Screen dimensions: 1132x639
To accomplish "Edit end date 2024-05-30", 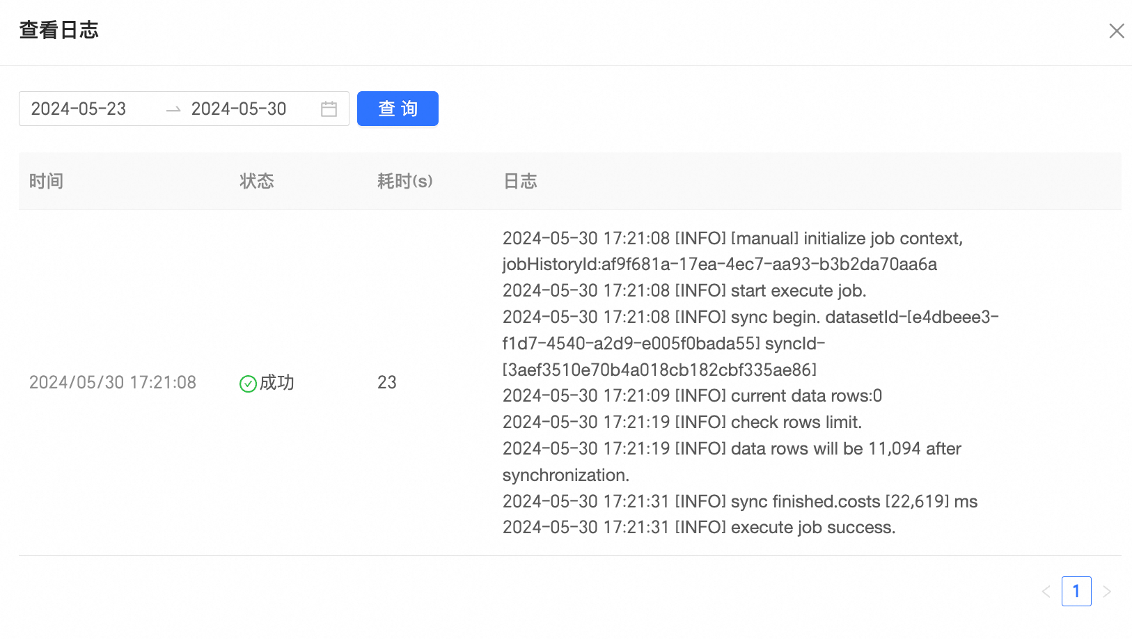I will [x=239, y=109].
